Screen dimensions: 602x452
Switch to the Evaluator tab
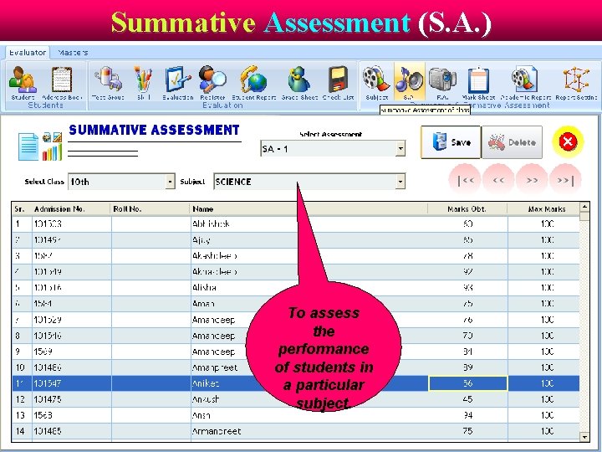tap(28, 52)
